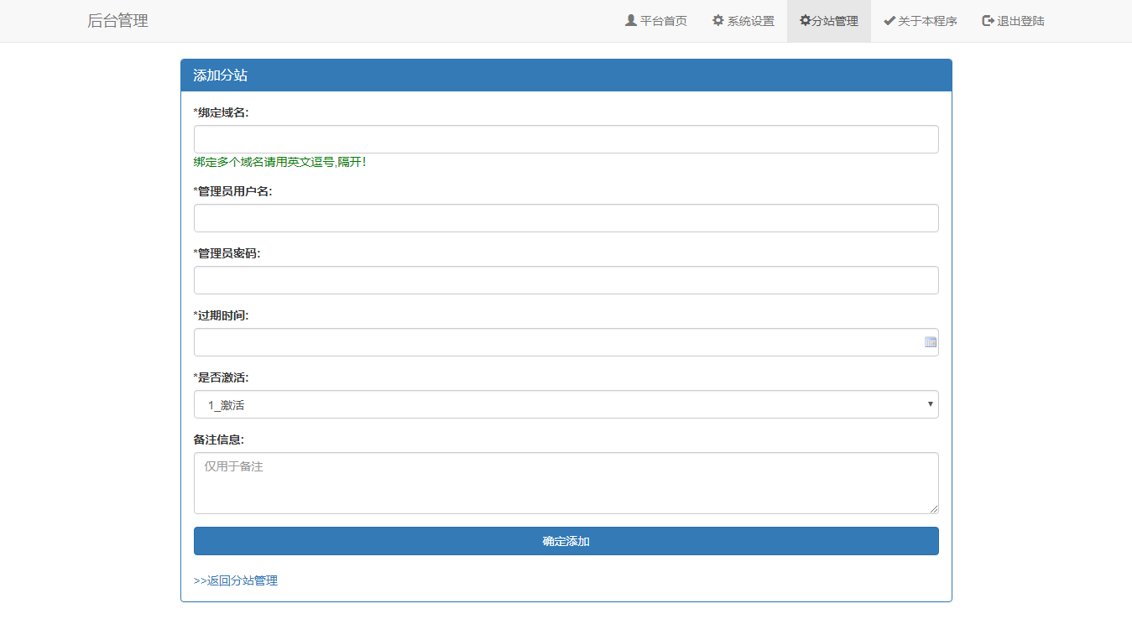Click into the 管理员用户名 text box

(x=566, y=218)
